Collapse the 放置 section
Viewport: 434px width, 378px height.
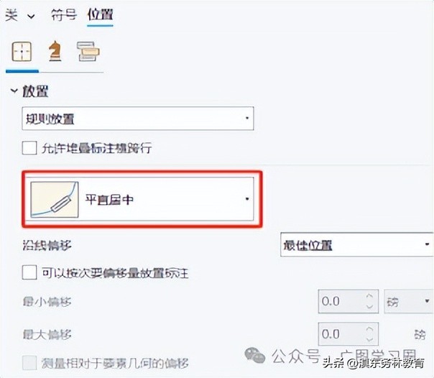(x=14, y=91)
